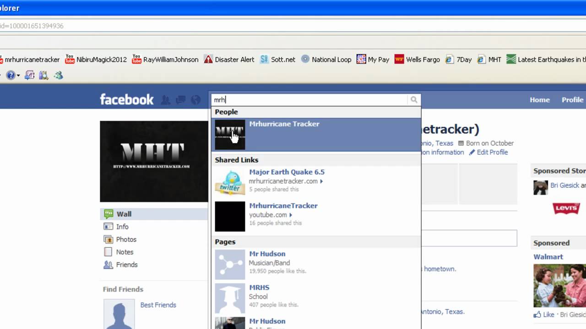Click MHT thumbnail in People results
Viewport: 586px width, 329px height.
230,135
